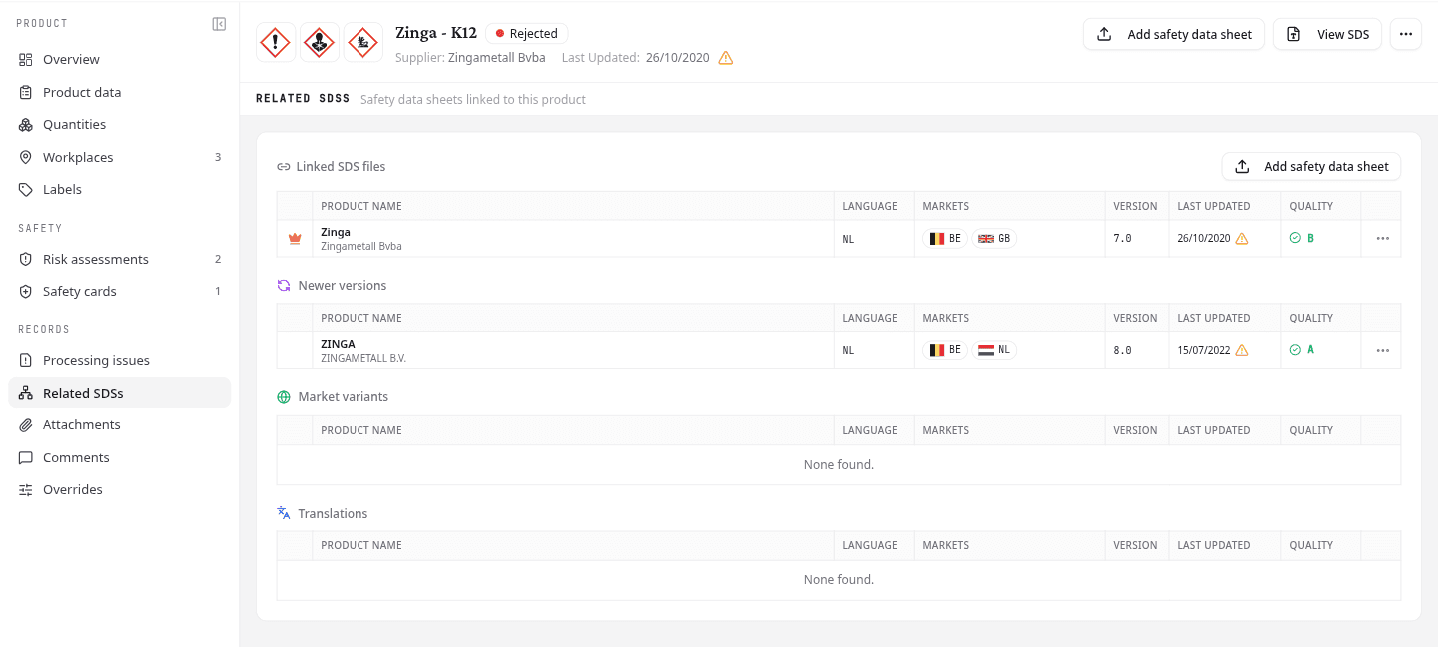Click Add safety data sheet in Linked SDS card

(x=1311, y=167)
